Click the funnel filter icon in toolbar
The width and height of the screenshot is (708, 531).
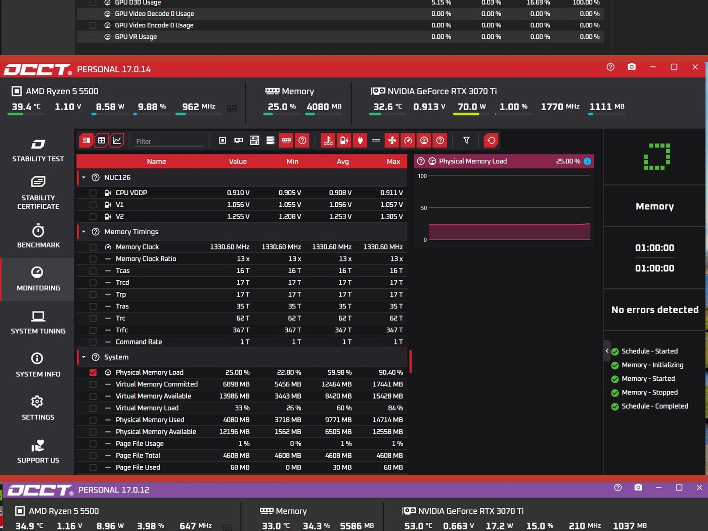[x=466, y=140]
